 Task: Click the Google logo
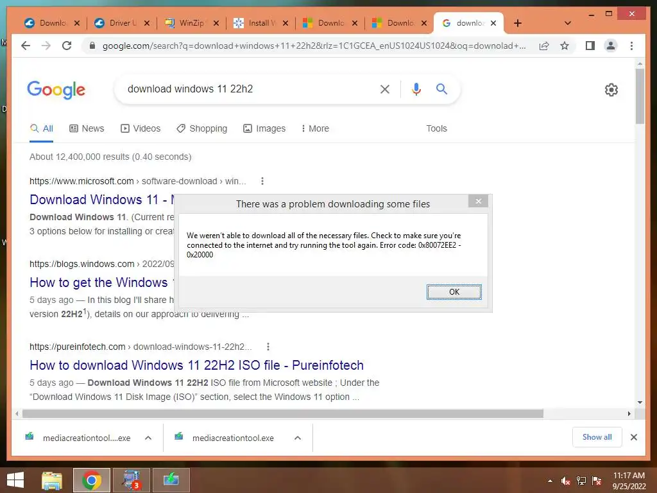coord(56,90)
